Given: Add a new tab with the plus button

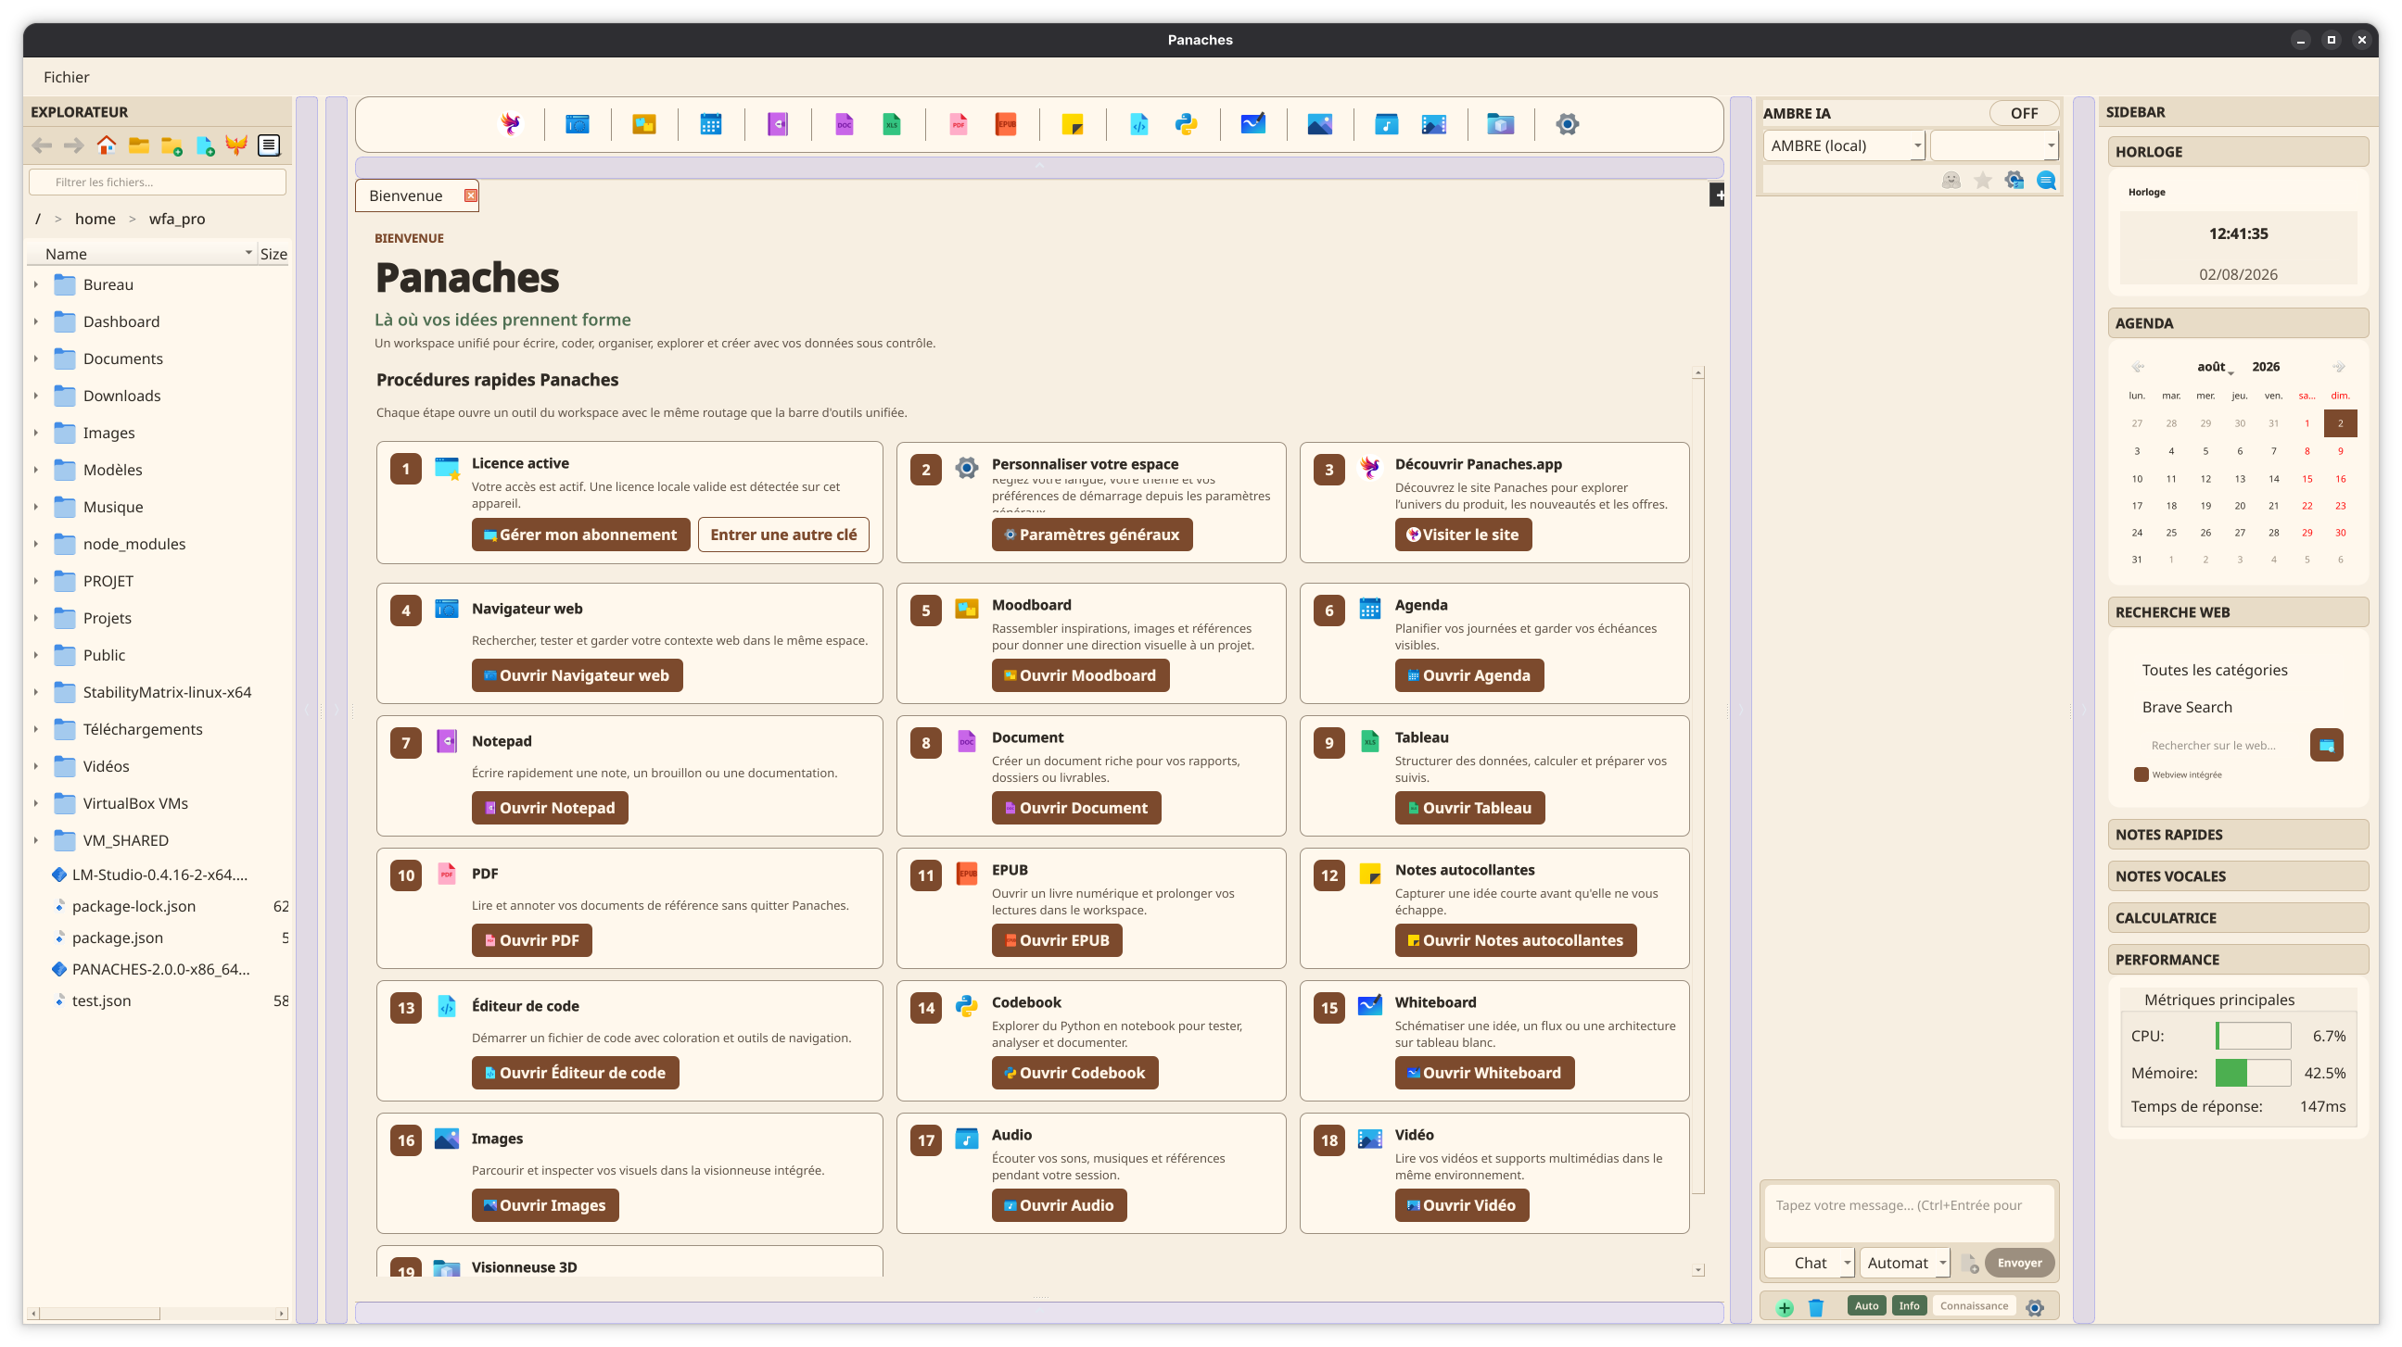Looking at the screenshot, I should point(1717,195).
